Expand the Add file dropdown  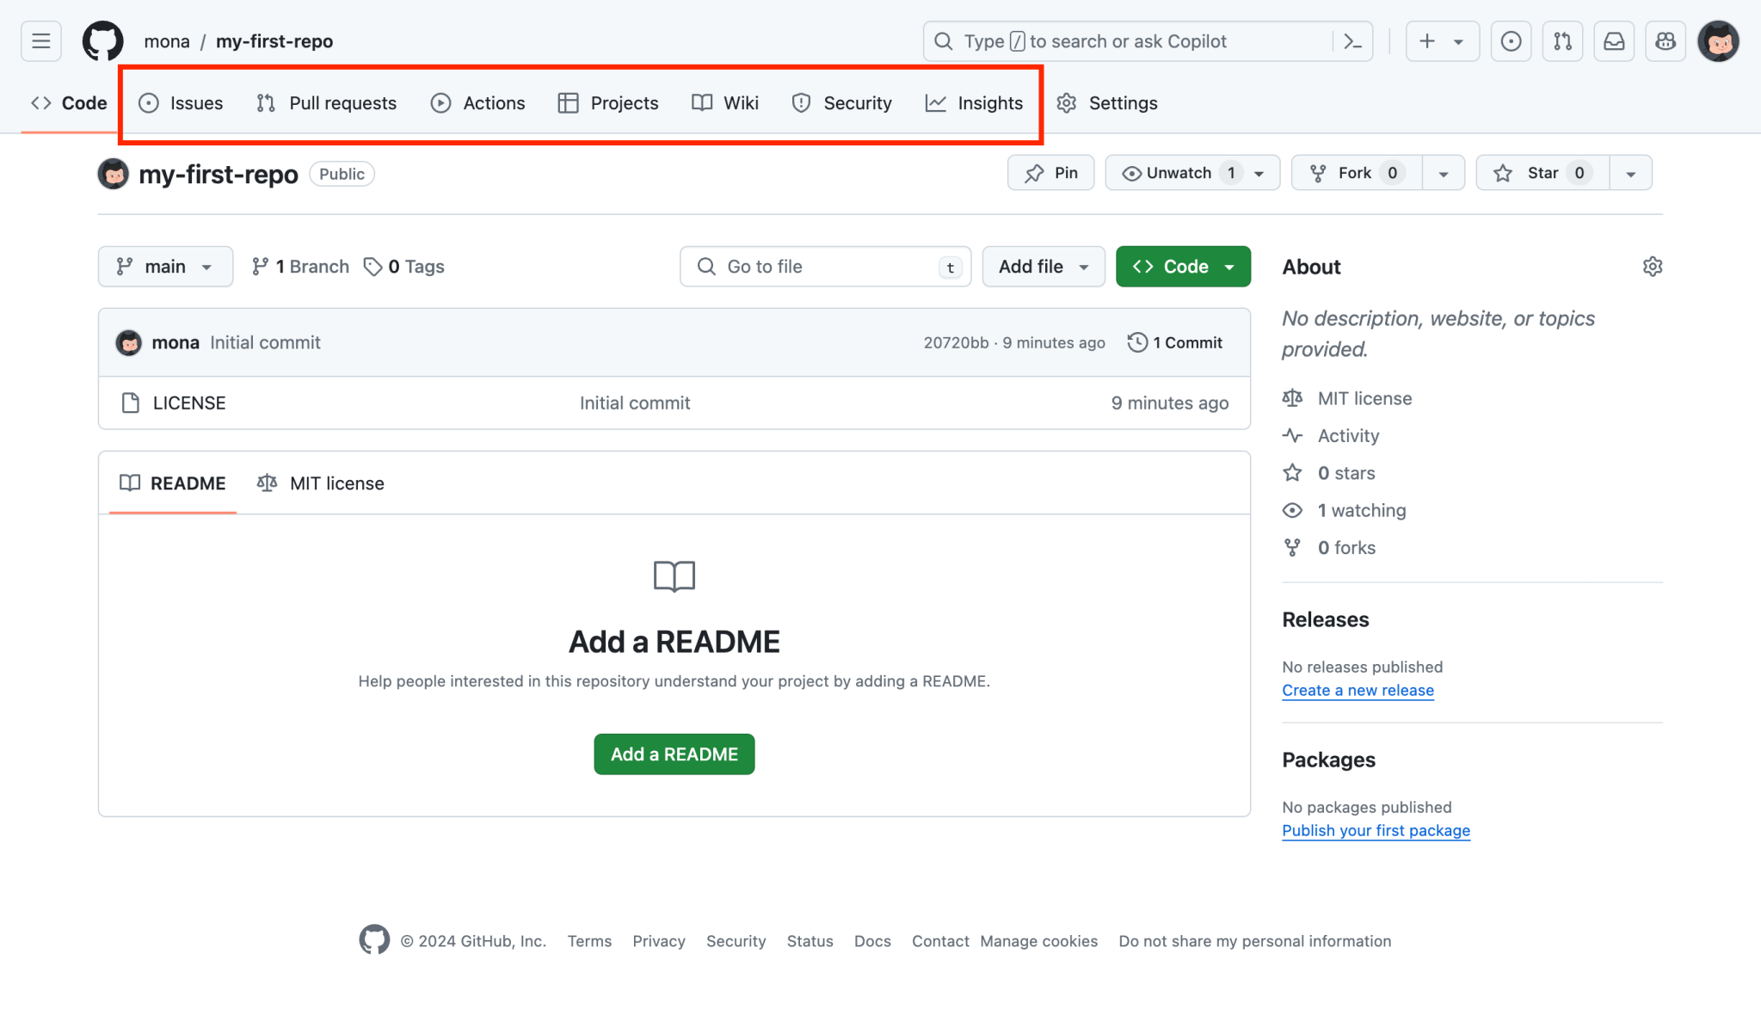pos(1043,266)
